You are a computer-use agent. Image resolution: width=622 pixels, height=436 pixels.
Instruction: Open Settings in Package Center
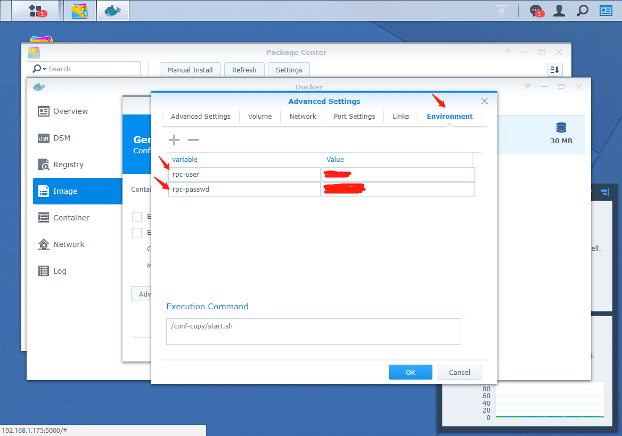coord(289,70)
